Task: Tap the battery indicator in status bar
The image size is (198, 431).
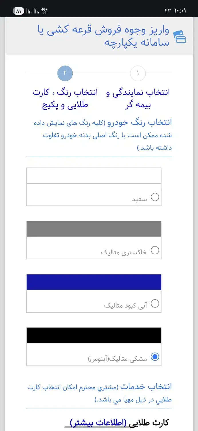Action: [19, 11]
